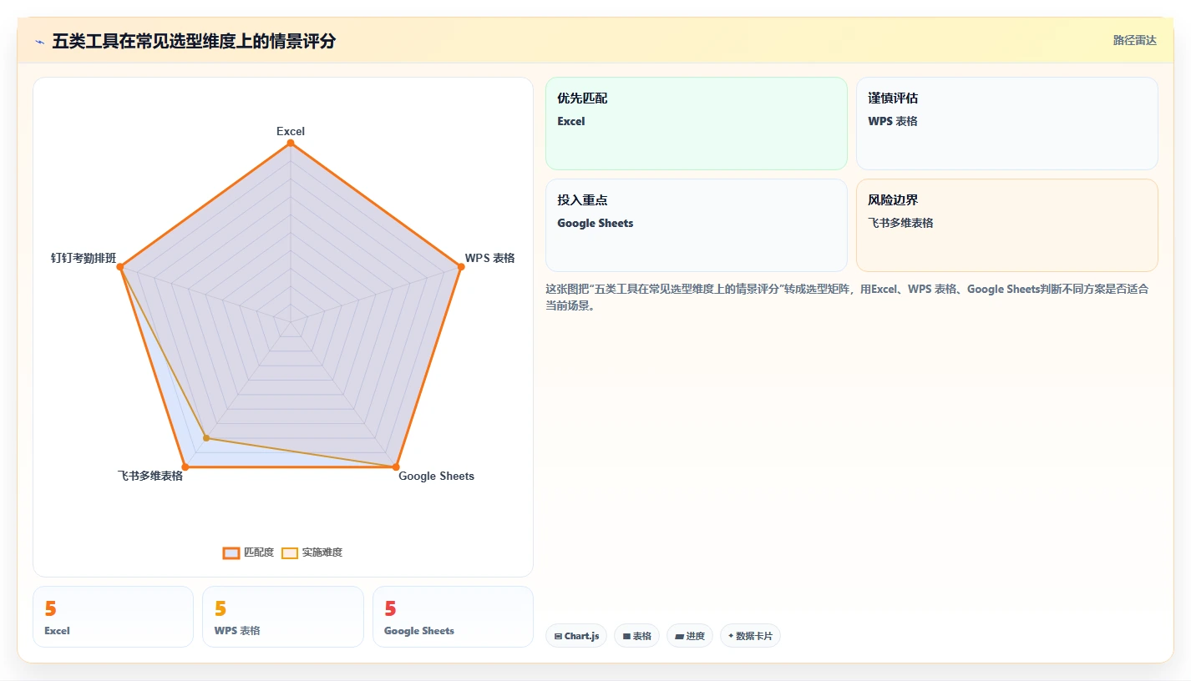Open the 谨慎评估 WPS 表格 card
The width and height of the screenshot is (1191, 681).
click(1007, 124)
